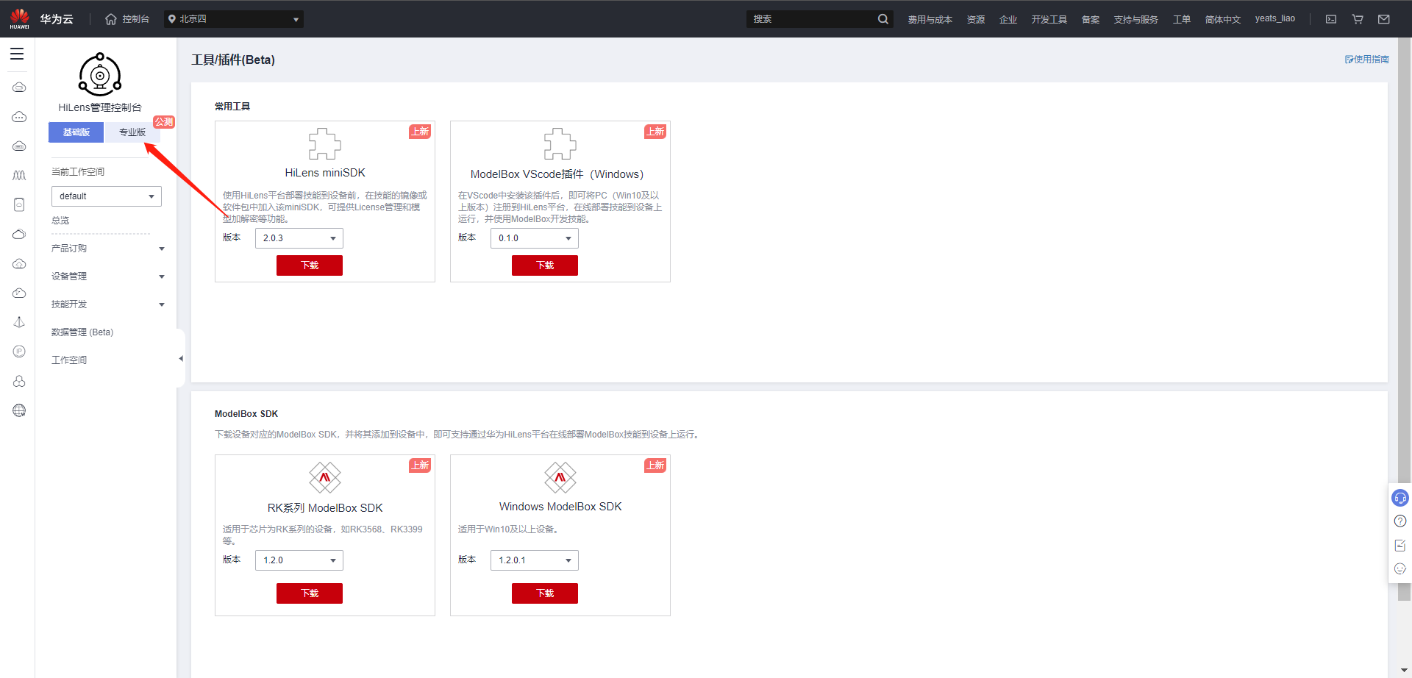1412x678 pixels.
Task: Open the shopping cart icon
Action: pyautogui.click(x=1358, y=19)
